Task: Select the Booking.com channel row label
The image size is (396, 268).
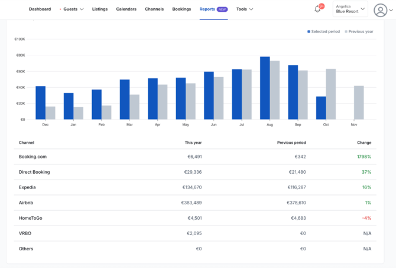Action: (33, 157)
